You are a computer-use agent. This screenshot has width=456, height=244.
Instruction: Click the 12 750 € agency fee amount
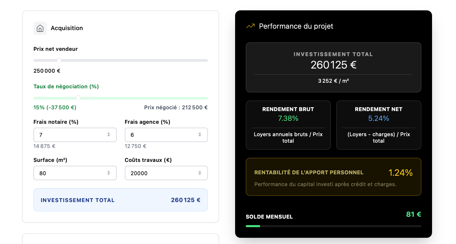click(135, 146)
